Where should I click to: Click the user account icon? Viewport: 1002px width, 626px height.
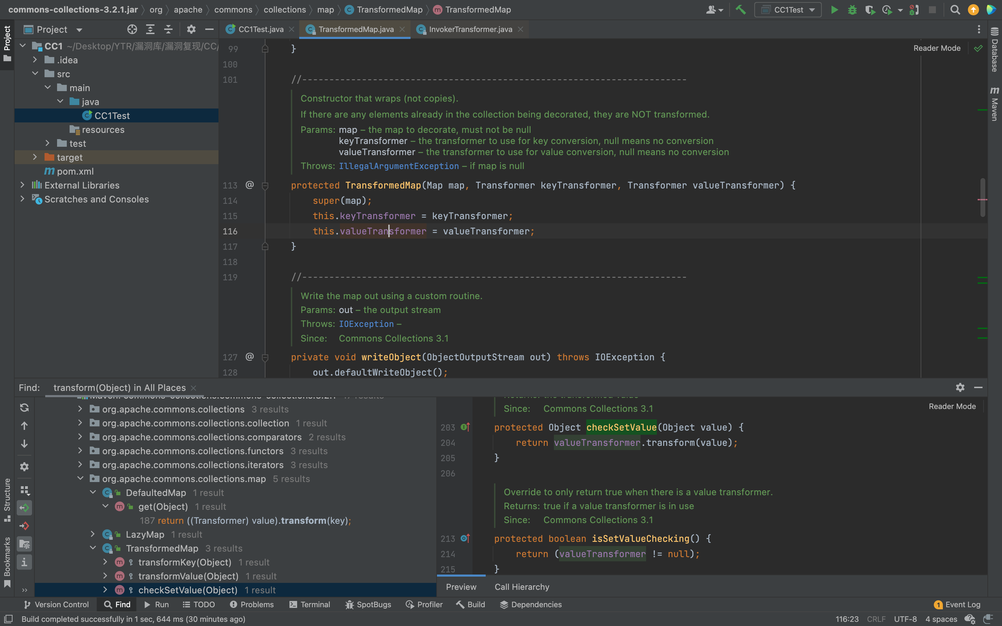click(x=714, y=9)
